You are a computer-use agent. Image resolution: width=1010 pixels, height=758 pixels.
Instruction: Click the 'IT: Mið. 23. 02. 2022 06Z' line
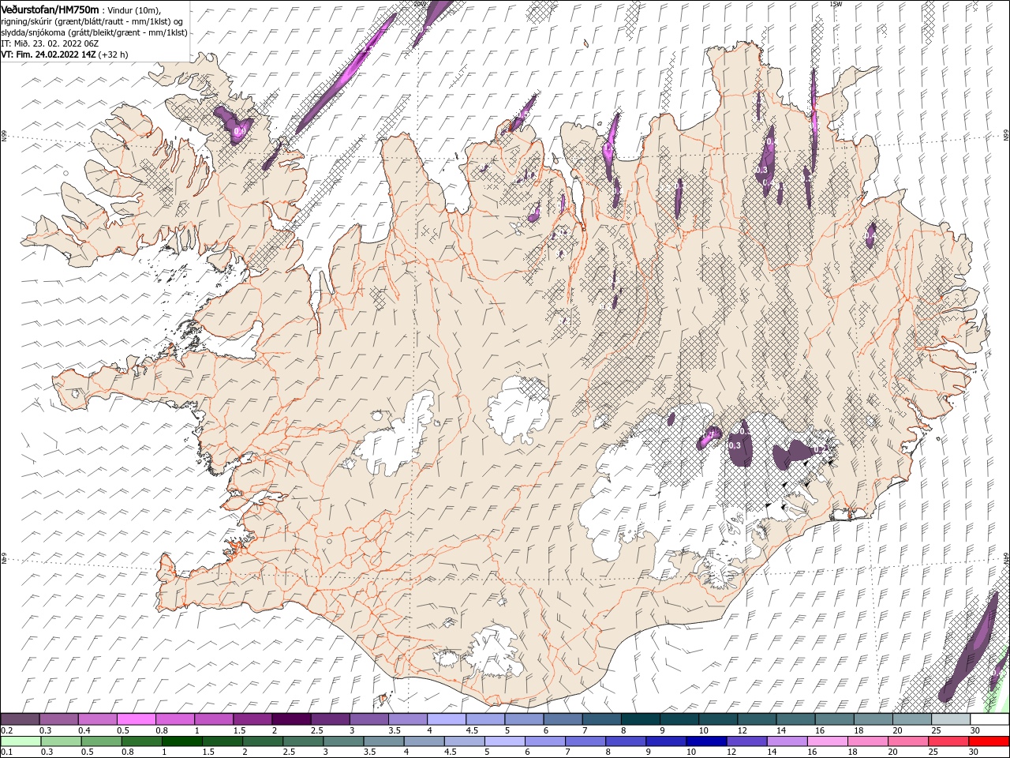[50, 43]
